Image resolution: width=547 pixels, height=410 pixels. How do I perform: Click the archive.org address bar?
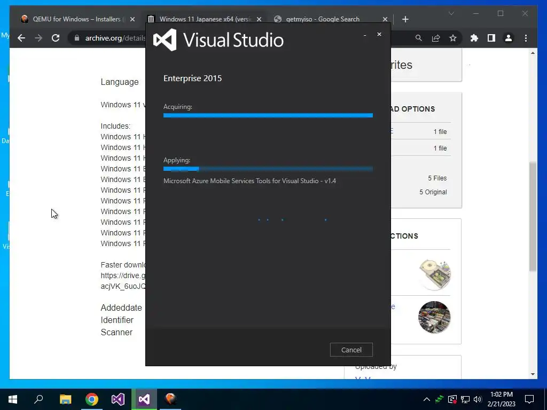115,38
